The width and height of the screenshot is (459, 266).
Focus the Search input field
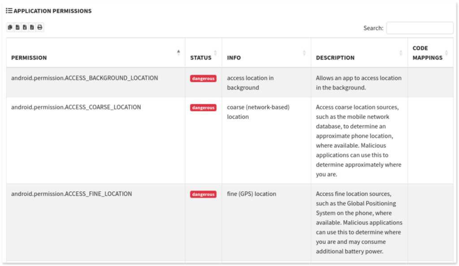point(420,28)
